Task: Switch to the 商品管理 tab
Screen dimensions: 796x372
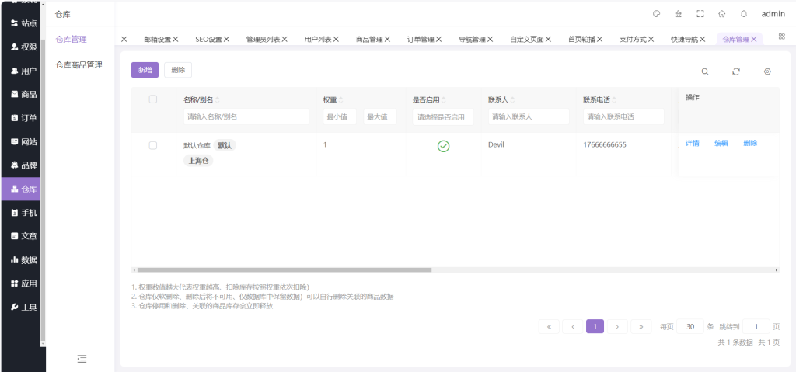Action: coord(369,39)
